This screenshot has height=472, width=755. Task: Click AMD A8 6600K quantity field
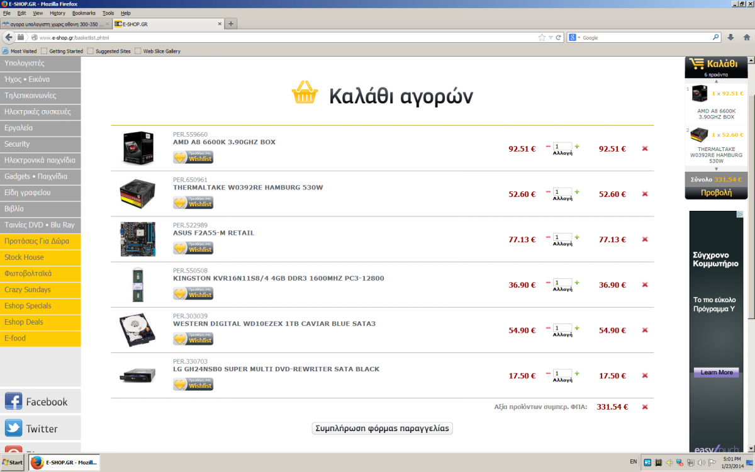pos(562,146)
